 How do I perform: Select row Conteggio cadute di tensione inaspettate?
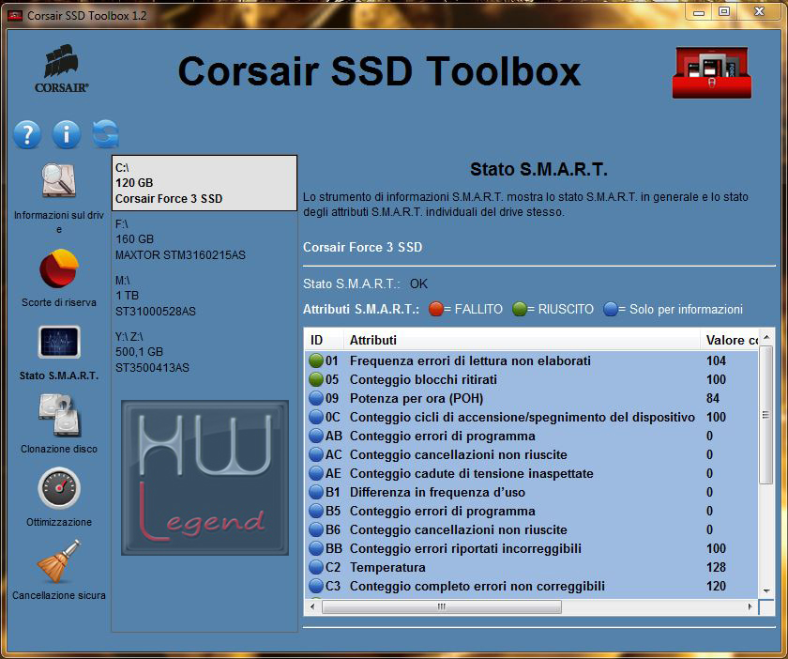531,473
